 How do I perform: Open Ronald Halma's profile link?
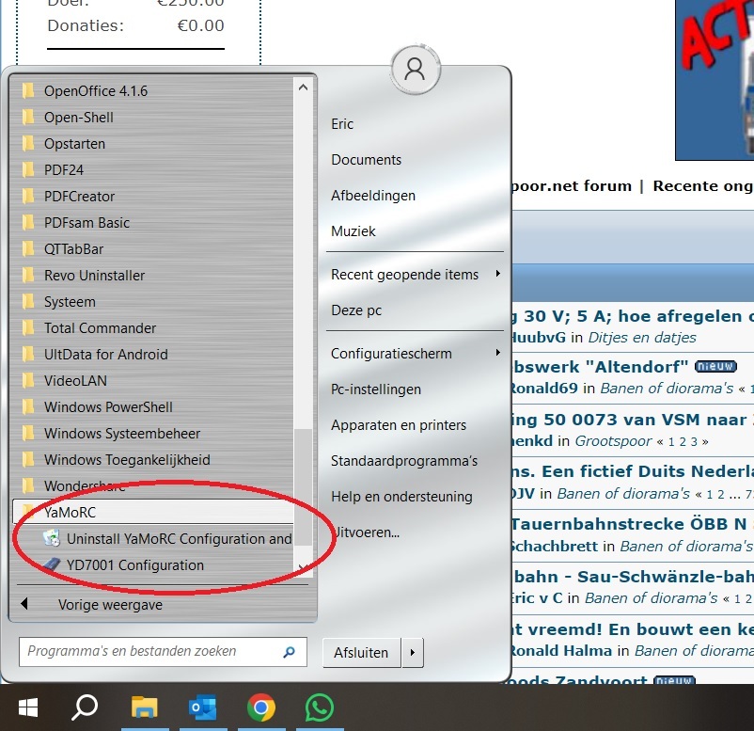click(x=561, y=651)
